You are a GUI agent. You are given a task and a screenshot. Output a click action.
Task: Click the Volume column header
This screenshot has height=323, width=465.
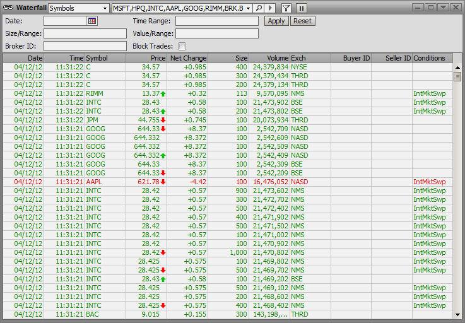(x=269, y=58)
